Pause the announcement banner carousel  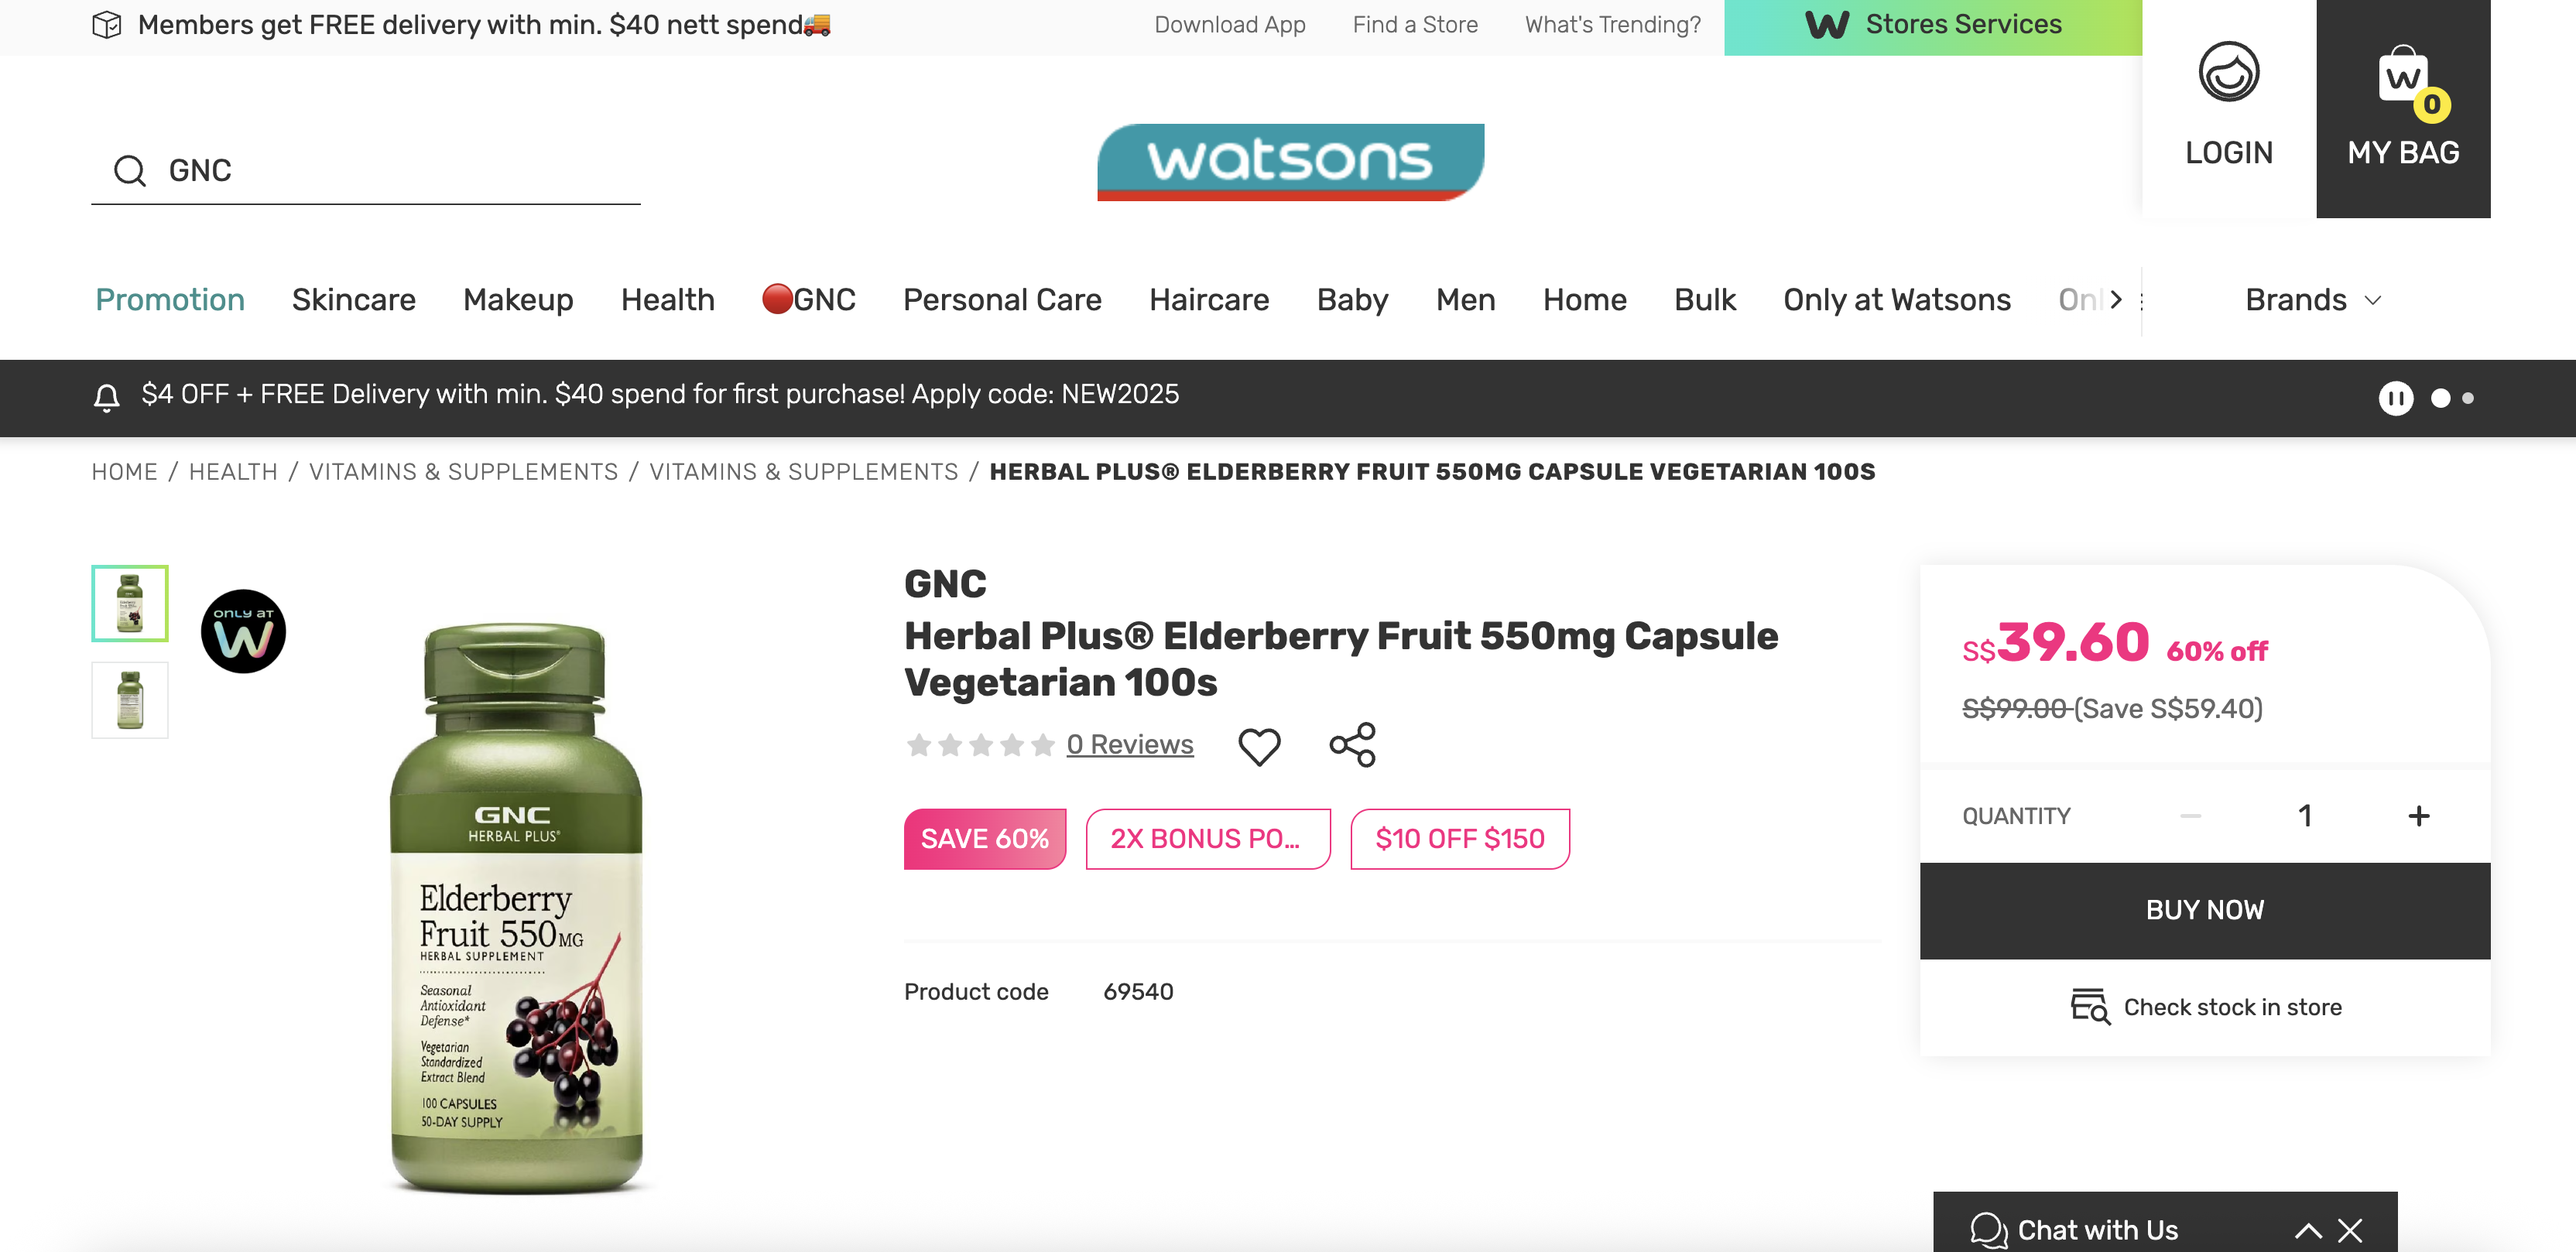(2395, 398)
